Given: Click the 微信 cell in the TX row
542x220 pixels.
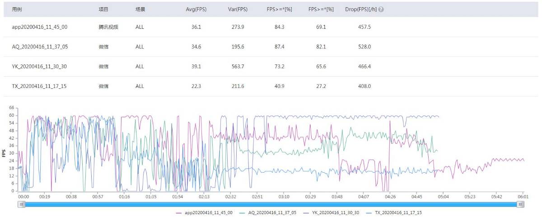Looking at the screenshot, I should (x=103, y=87).
